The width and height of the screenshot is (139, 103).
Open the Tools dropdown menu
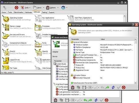coord(26,8)
